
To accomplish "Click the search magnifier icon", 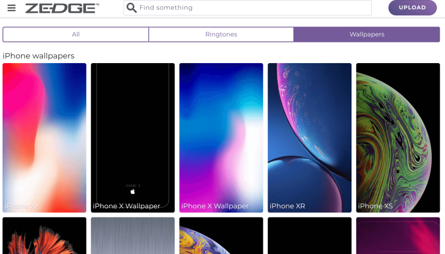I will (131, 7).
